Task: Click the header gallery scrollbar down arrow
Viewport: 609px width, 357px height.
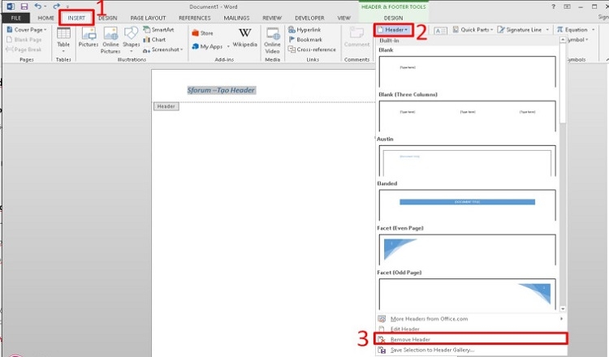Action: coord(563,308)
